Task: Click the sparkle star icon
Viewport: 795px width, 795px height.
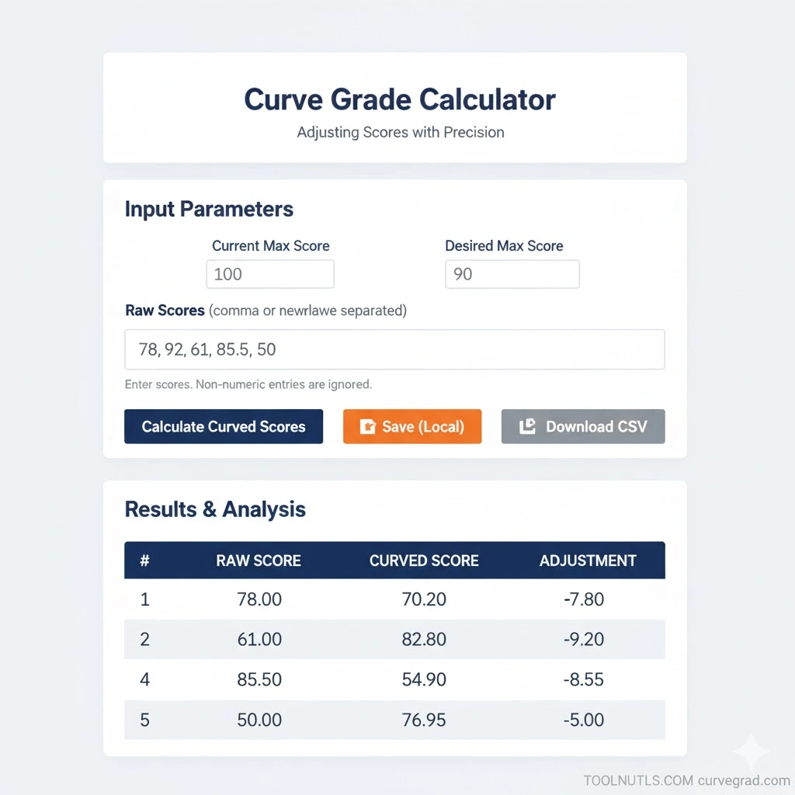Action: 751,751
